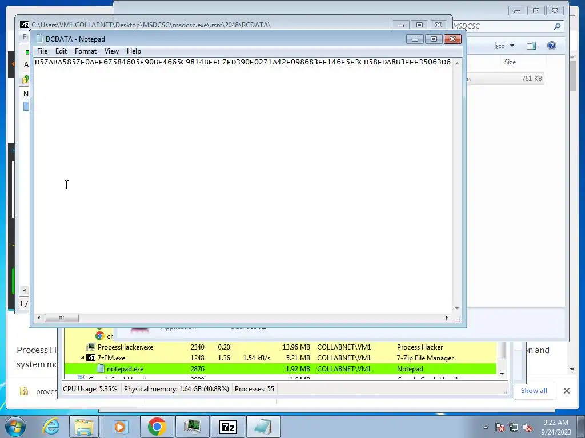The width and height of the screenshot is (585, 438).
Task: Click the hex string text in Notepad
Action: click(242, 62)
